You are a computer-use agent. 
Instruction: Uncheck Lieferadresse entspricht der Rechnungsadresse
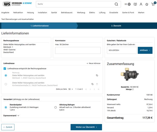pos(5,69)
